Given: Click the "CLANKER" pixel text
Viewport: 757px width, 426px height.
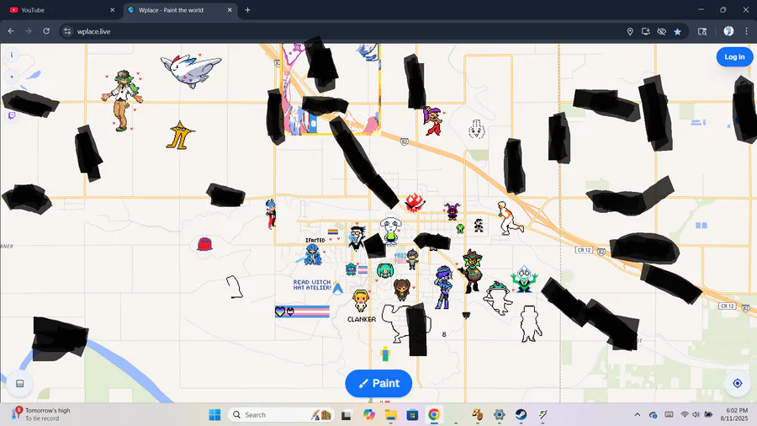Looking at the screenshot, I should point(361,319).
